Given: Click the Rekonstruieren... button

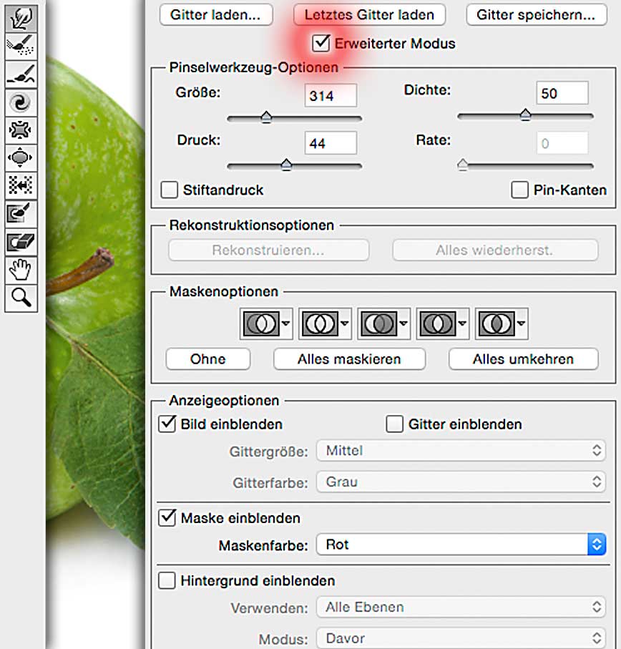Looking at the screenshot, I should tap(268, 250).
